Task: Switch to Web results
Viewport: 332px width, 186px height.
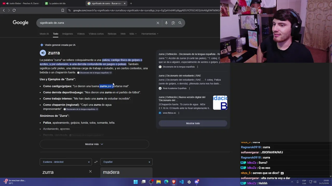Action: 123,34
